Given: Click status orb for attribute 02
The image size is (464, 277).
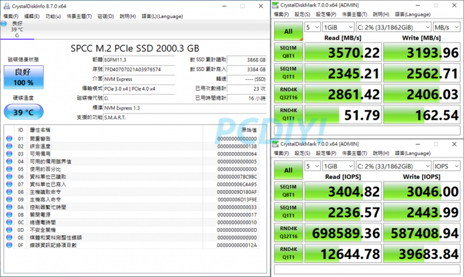Looking at the screenshot, I should click(9, 146).
